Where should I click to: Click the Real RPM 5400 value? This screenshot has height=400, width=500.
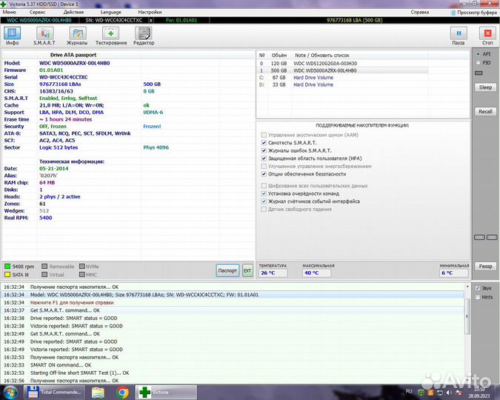[x=46, y=218]
